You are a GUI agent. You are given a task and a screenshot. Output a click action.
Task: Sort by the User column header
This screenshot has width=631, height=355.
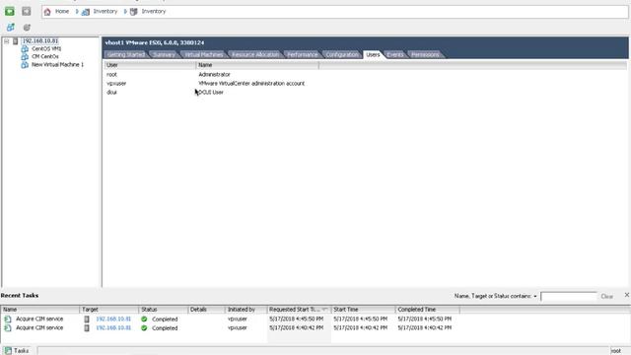[x=150, y=65]
